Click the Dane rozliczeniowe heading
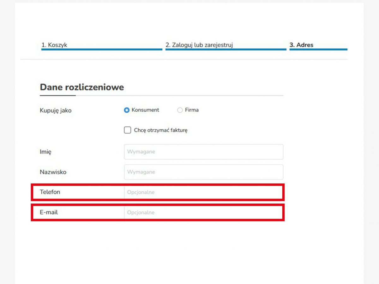379x284 pixels. (82, 87)
